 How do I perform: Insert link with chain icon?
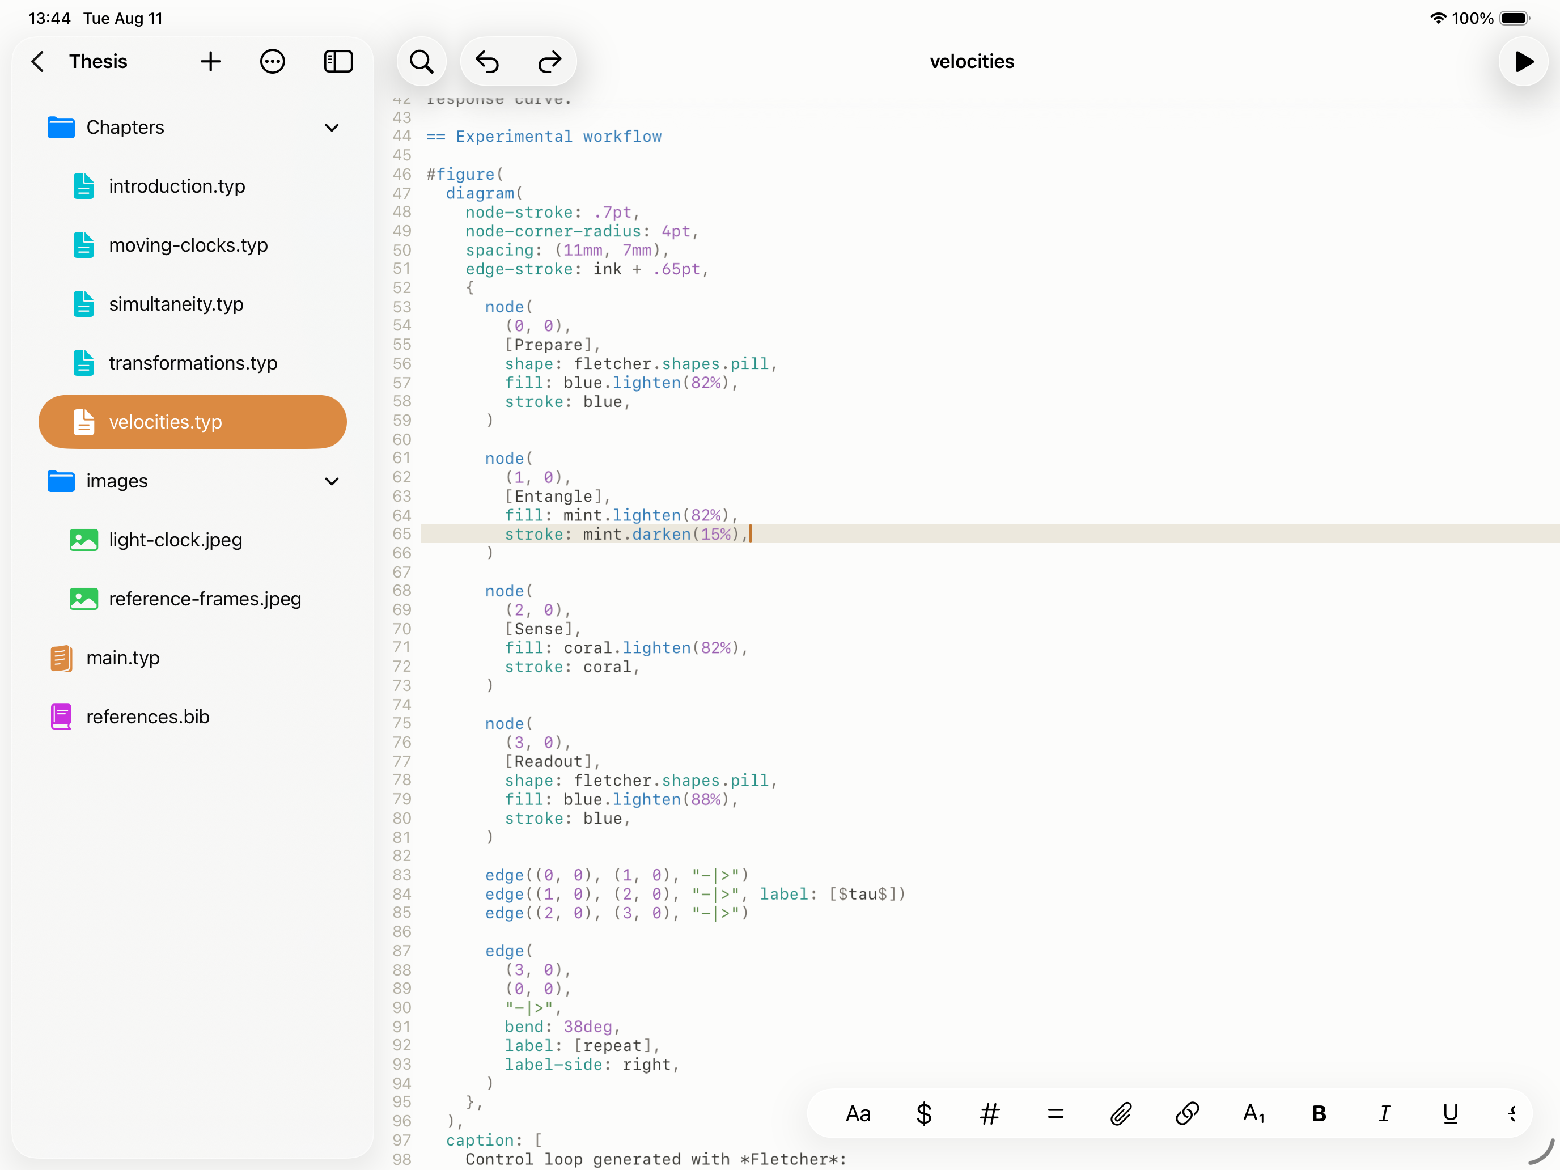pos(1187,1113)
